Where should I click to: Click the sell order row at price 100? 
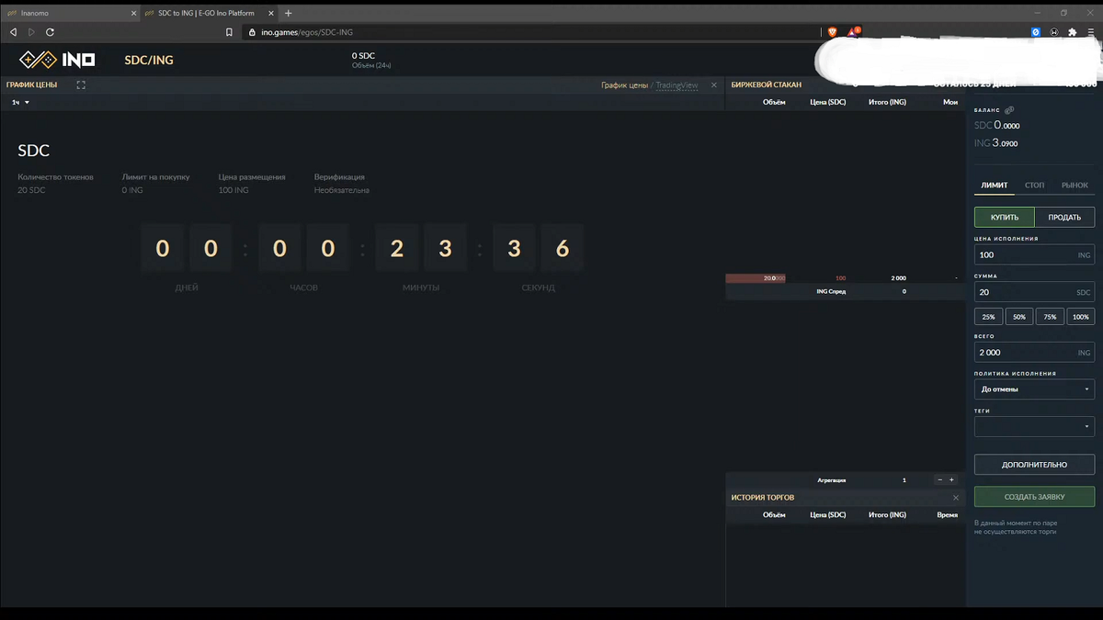tap(845, 277)
